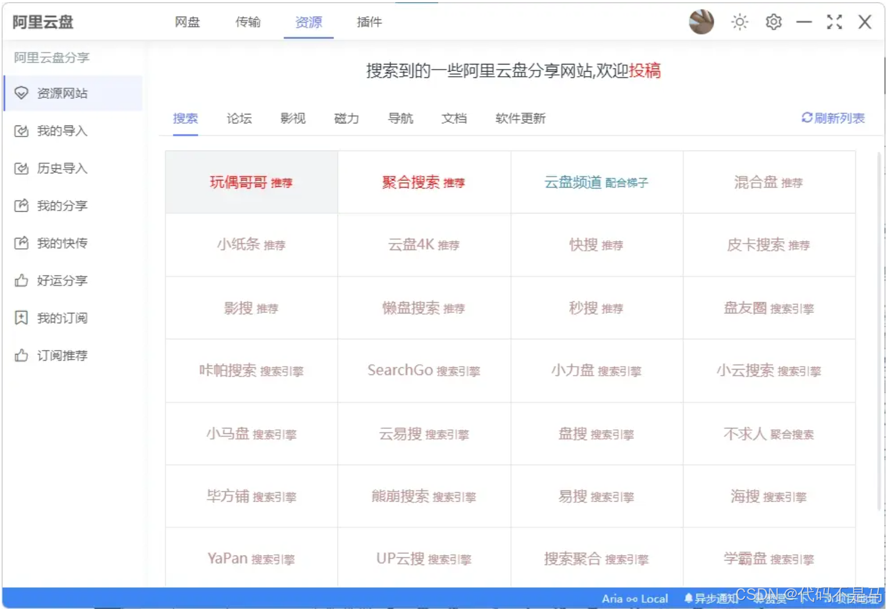This screenshot has height=610, width=886.
Task: Open the 云易搜 site card
Action: (x=424, y=434)
